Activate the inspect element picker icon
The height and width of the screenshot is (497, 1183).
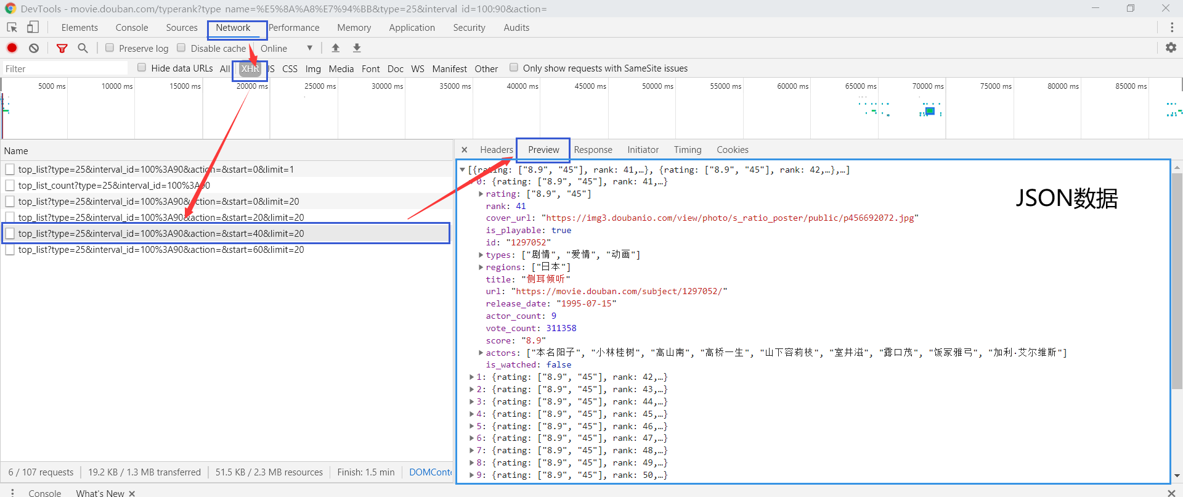pos(12,27)
